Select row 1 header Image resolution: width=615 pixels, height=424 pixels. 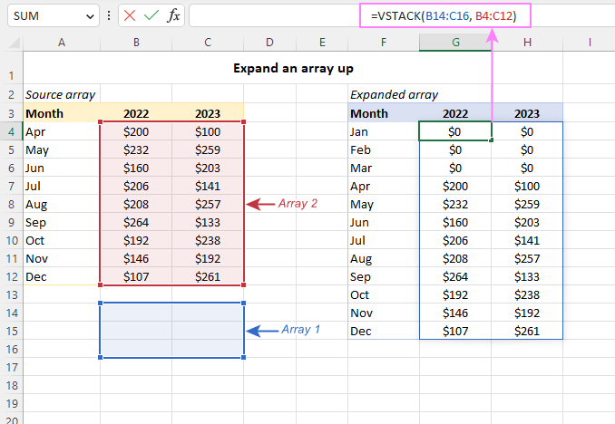[x=12, y=67]
